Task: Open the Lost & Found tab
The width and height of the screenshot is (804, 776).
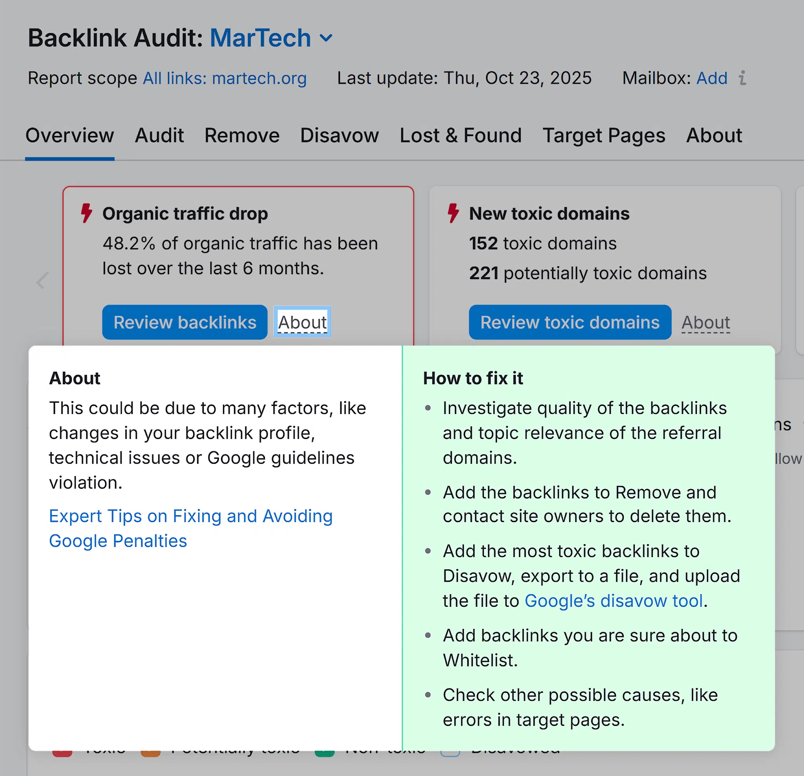Action: [x=460, y=135]
